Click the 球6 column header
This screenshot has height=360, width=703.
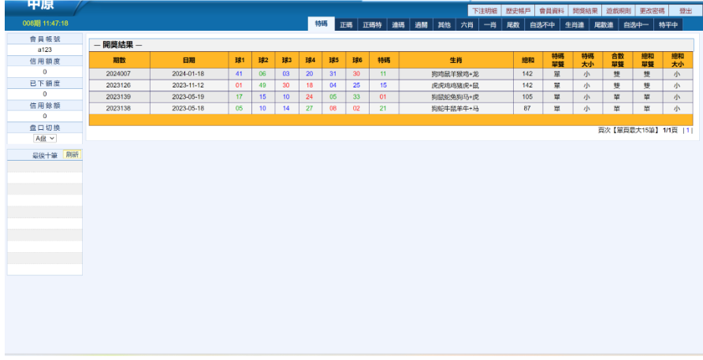(357, 60)
